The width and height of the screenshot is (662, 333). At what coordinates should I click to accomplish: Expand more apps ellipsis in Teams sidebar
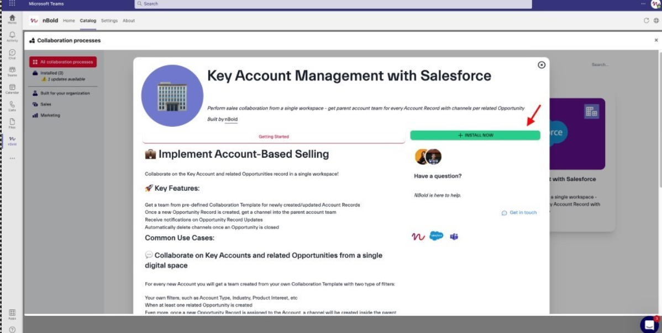[12, 158]
